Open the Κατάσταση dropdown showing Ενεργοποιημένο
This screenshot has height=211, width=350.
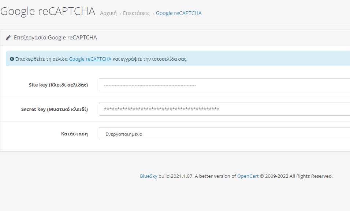click(224, 134)
